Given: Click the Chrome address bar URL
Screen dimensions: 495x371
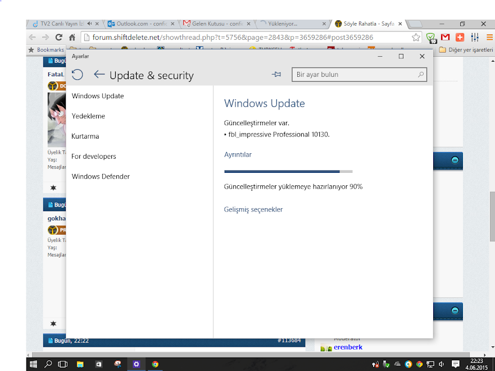Looking at the screenshot, I should [233, 38].
